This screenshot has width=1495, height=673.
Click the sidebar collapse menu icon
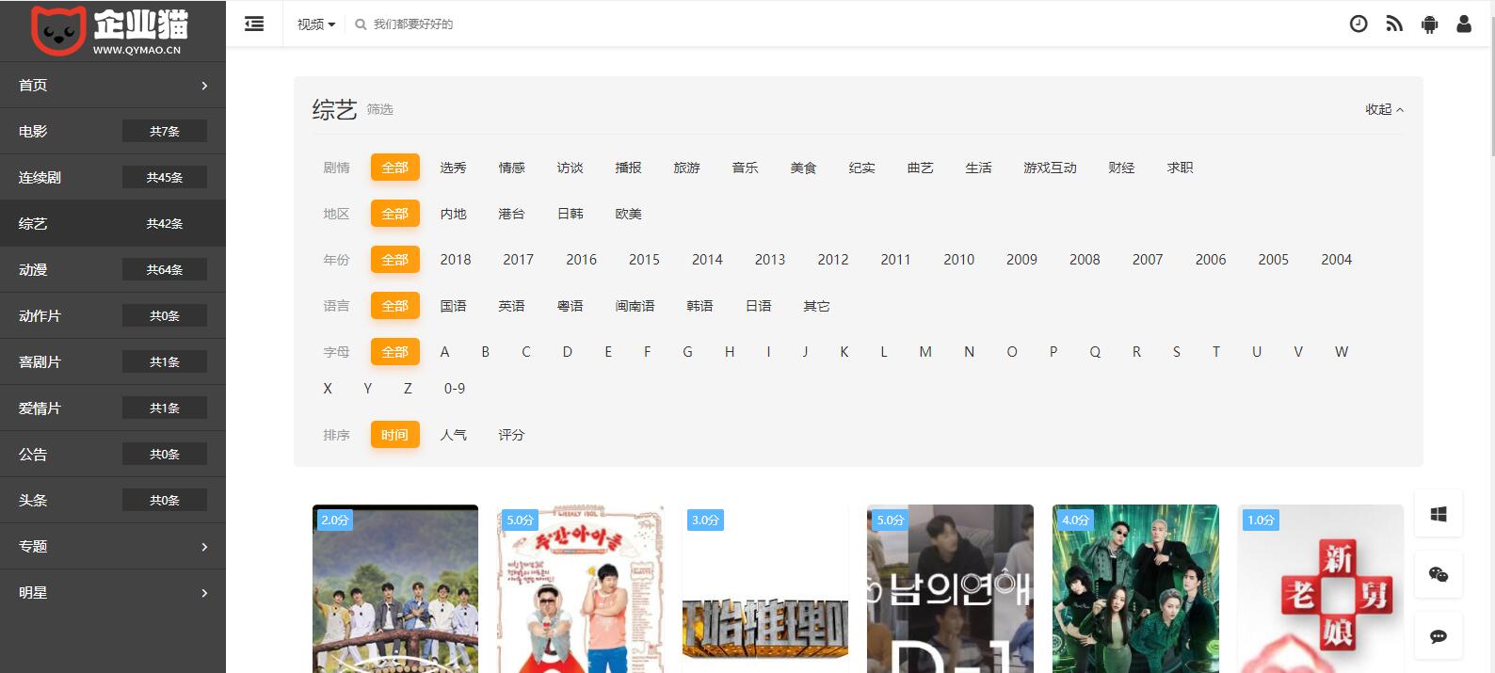[254, 24]
